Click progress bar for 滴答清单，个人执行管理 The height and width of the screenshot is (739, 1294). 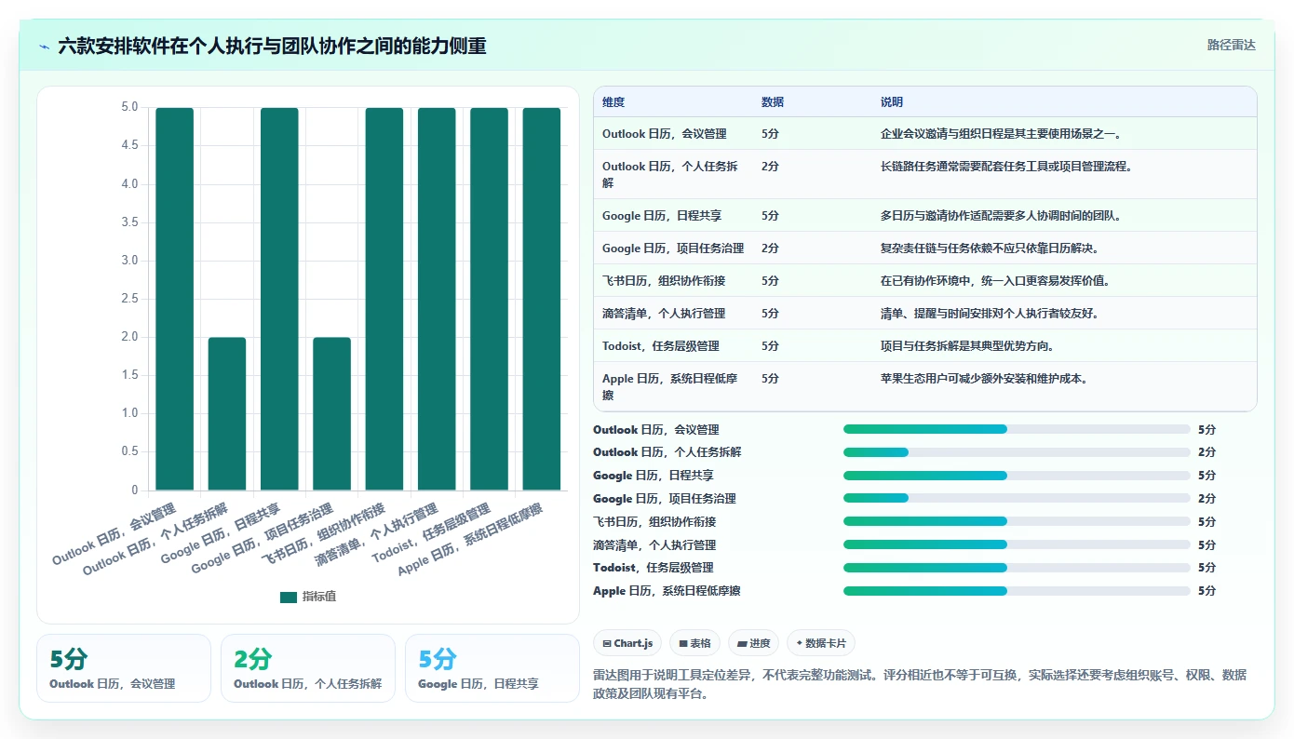click(x=1017, y=544)
